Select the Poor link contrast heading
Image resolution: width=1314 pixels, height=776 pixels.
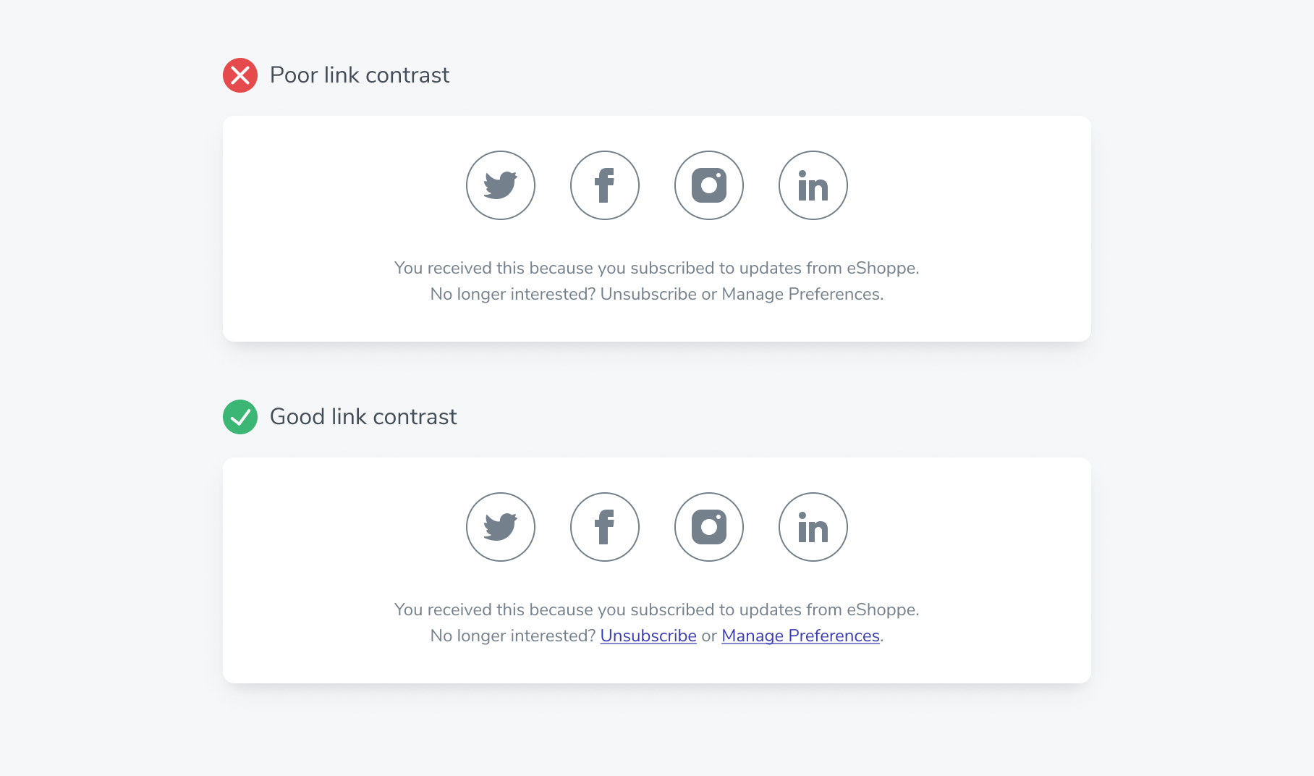coord(360,75)
